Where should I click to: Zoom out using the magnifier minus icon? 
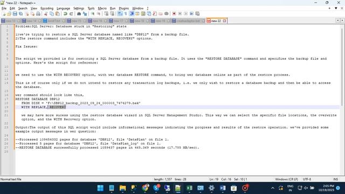(x=99, y=13)
